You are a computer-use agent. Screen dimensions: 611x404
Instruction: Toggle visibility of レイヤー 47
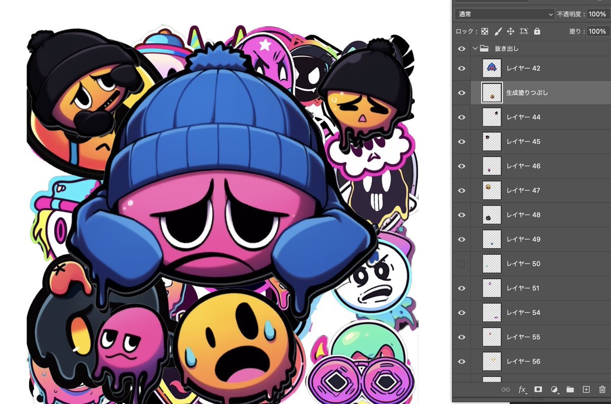(x=462, y=191)
